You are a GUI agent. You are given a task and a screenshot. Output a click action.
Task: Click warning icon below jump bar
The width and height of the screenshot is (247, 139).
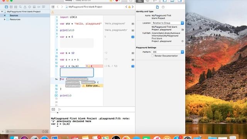coord(52,12)
